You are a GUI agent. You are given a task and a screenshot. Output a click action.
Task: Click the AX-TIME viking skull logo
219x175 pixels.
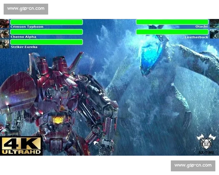pyautogui.click(x=206, y=143)
